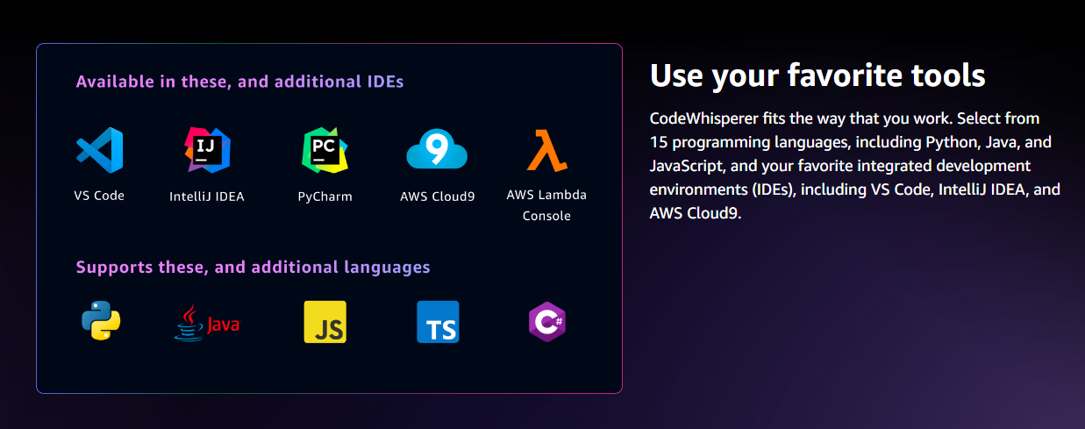Image resolution: width=1085 pixels, height=429 pixels.
Task: Select the "AWS Lambda Console" label
Action: (x=546, y=205)
